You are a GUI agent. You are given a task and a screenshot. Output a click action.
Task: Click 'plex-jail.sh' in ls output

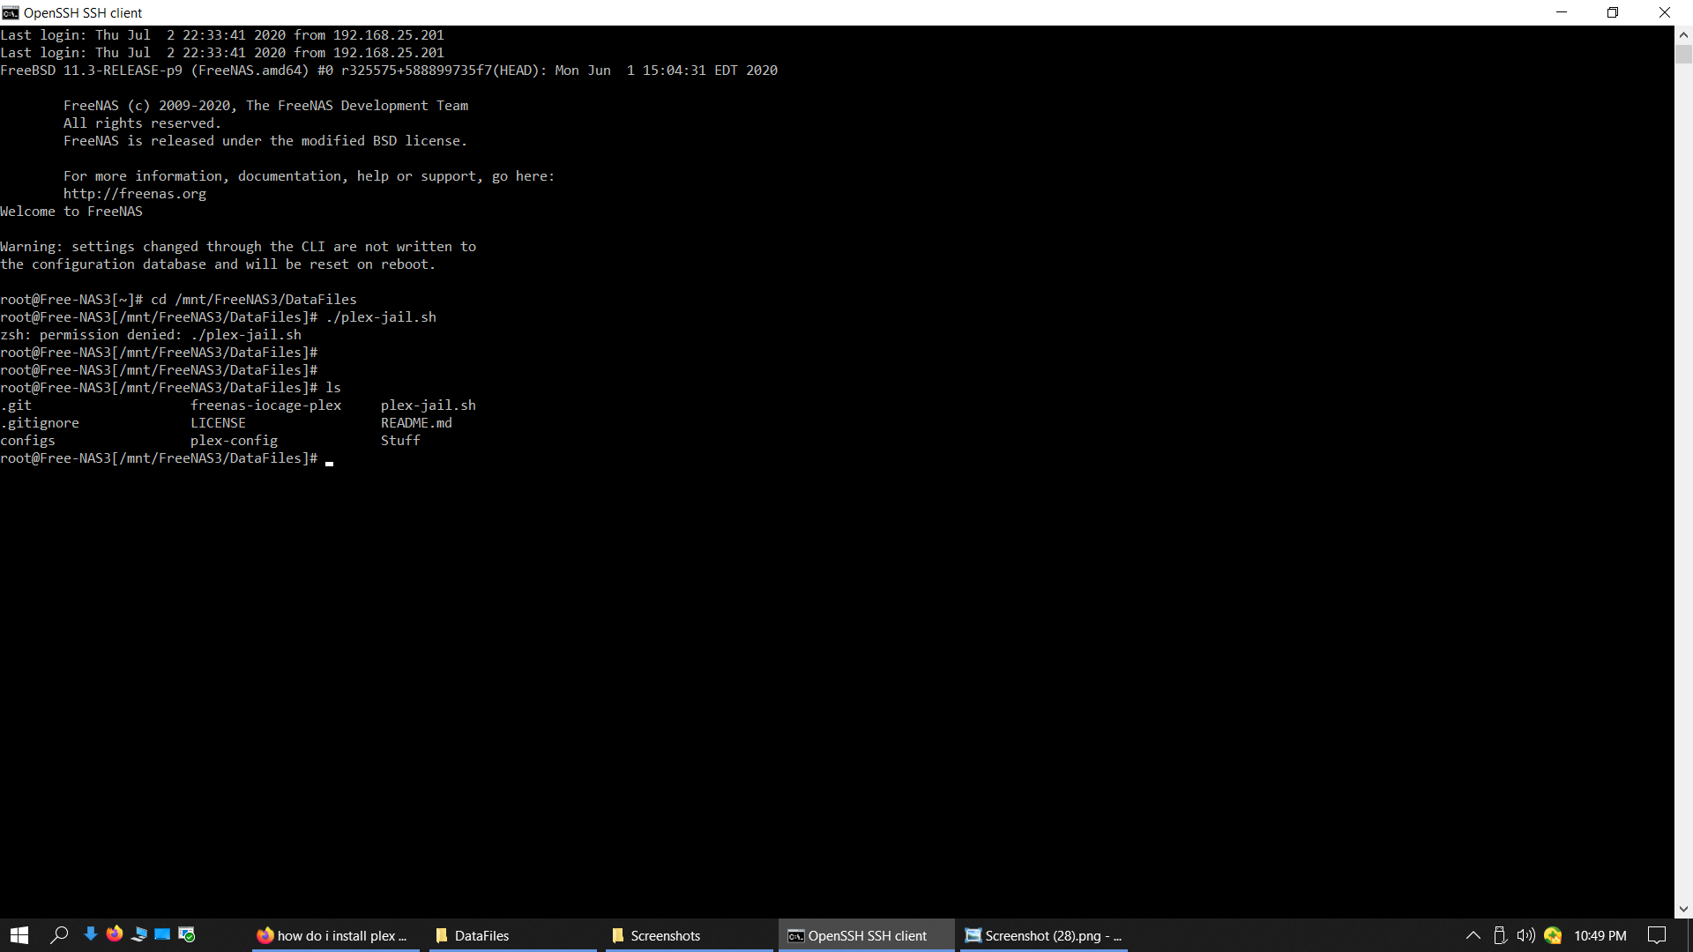pyautogui.click(x=428, y=405)
